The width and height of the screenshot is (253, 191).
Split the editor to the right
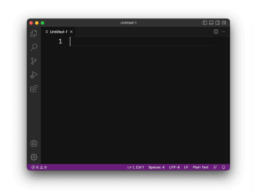click(216, 32)
